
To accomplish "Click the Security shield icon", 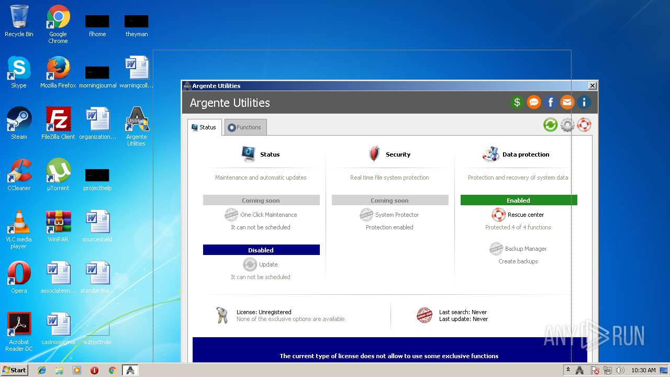I will 374,154.
